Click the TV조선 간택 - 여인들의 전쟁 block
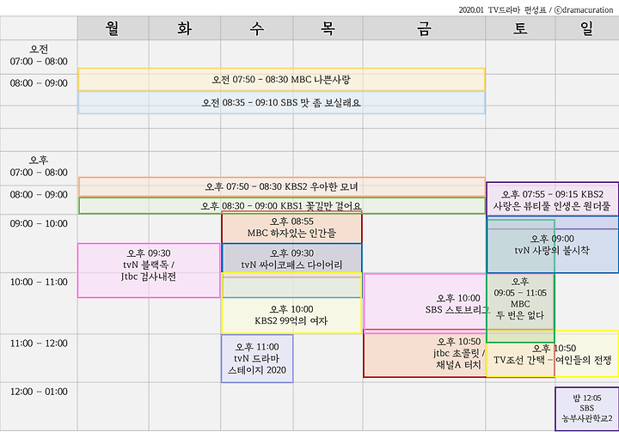 (x=552, y=354)
